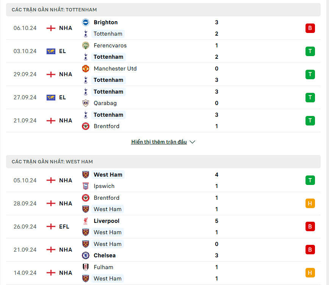Click the EFL competition label for Liverpool match
Viewport: 329px width, 285px height.
pyautogui.click(x=64, y=227)
